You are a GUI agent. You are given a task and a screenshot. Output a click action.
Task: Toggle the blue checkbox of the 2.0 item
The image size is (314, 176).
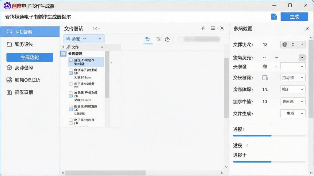[71, 96]
